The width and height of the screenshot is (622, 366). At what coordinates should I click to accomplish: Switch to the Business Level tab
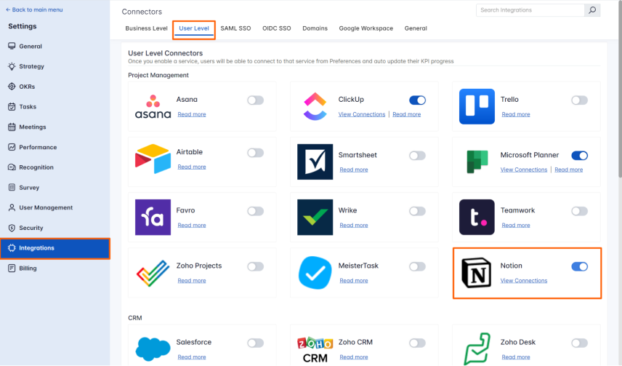(x=146, y=28)
